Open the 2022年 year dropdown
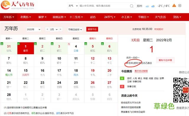Image resolution: width=189 pixels, height=116 pixels. coord(33,29)
